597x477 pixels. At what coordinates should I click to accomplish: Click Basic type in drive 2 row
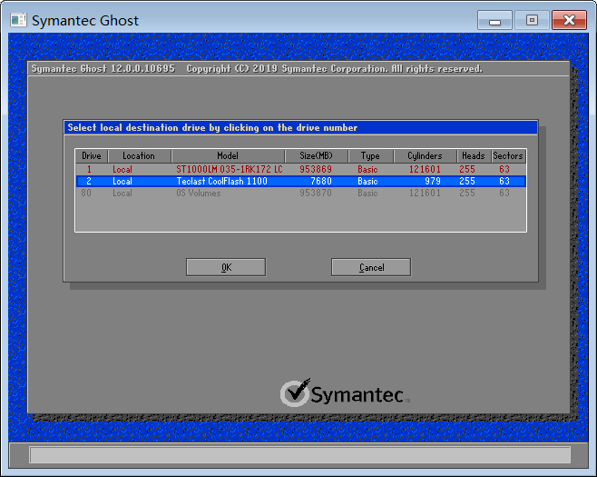[x=367, y=181]
